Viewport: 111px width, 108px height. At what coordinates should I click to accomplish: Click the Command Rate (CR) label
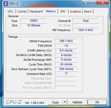(x=39, y=74)
